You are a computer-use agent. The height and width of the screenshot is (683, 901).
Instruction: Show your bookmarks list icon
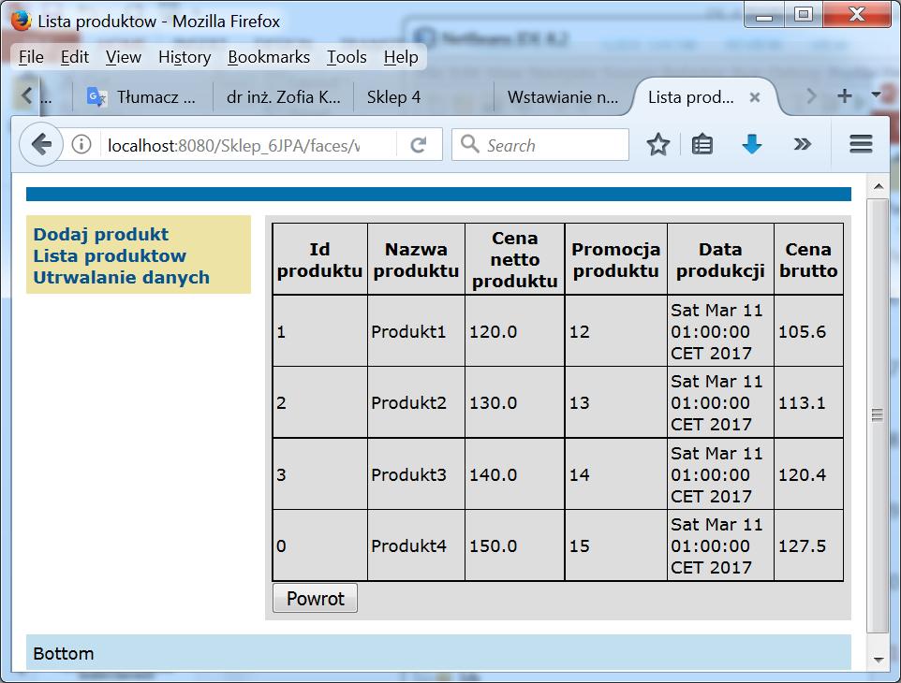pyautogui.click(x=702, y=144)
